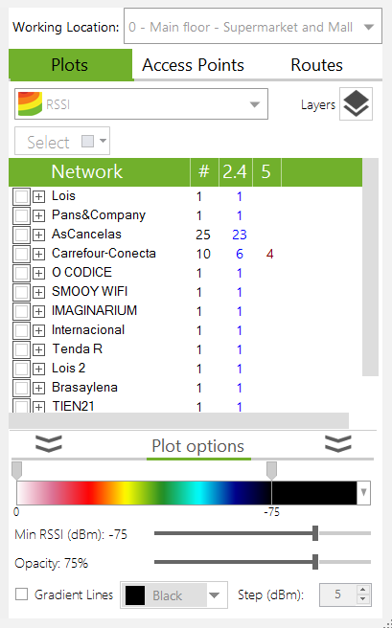Expand the AsCancelas network tree
Viewport: 392px width, 628px height.
(x=38, y=235)
